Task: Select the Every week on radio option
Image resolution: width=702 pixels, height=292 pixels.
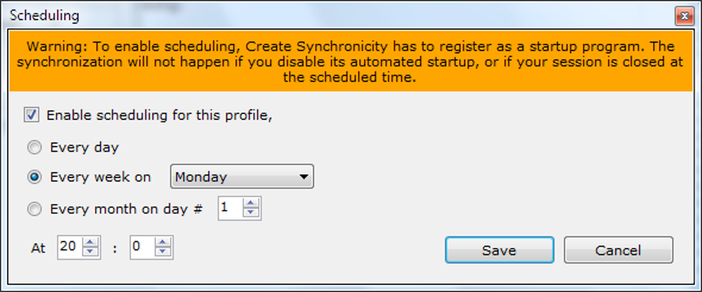Action: click(34, 177)
